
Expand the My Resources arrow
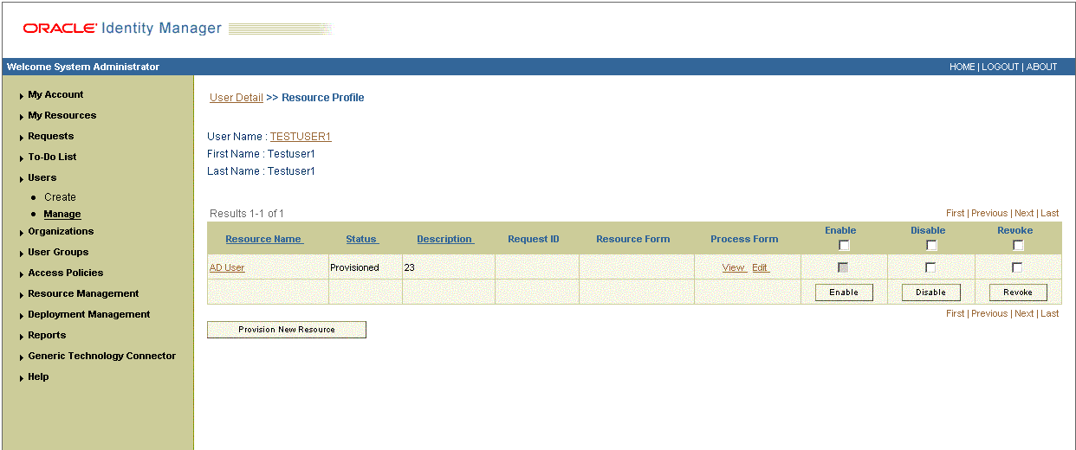tap(21, 117)
